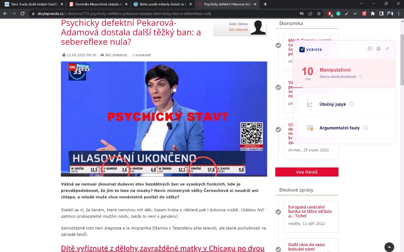Screen dimensions: 404x252
Task: Close the Tatra Trucks tab
Action: pyautogui.click(x=62, y=4)
